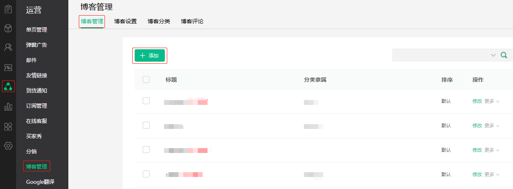Screen dimensions: 513x189
Task: Open the apps grid icon in sidebar
Action: pos(8,127)
